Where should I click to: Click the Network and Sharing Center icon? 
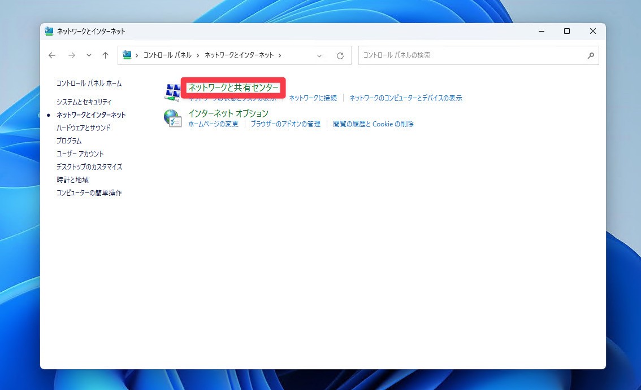click(x=172, y=93)
